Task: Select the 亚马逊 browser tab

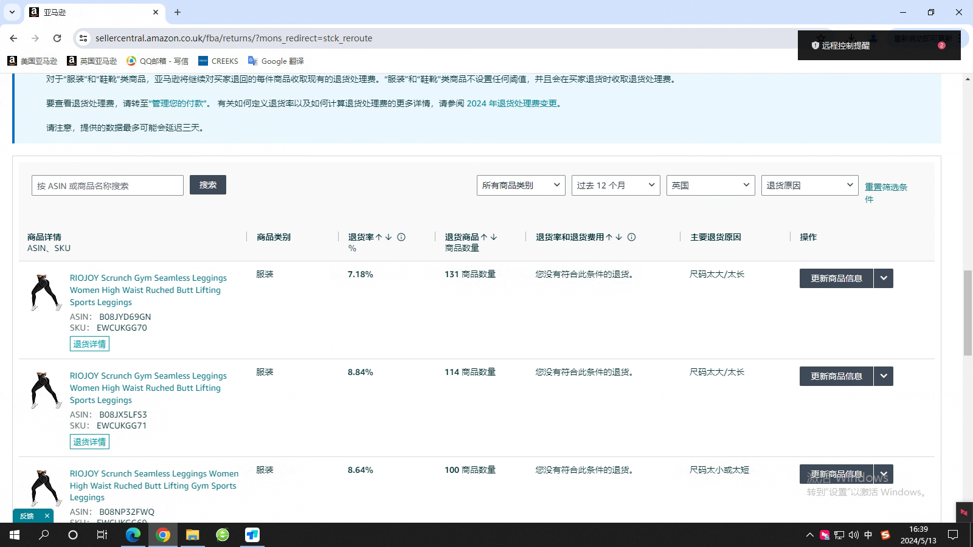Action: click(94, 12)
